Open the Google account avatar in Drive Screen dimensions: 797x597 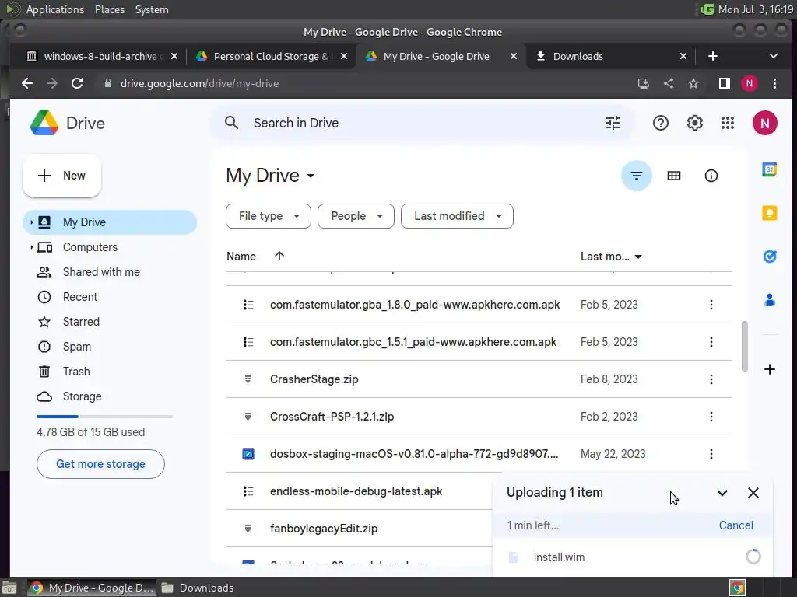pyautogui.click(x=764, y=123)
